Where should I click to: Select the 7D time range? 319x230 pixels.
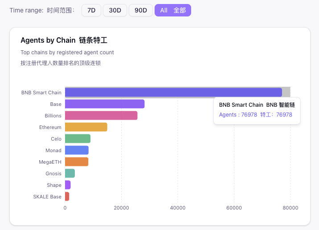91,10
